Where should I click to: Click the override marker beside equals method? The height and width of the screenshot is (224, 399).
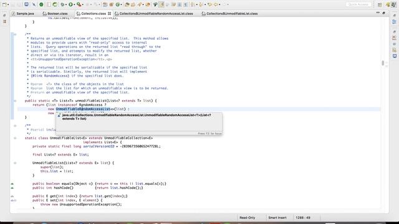coord(12,184)
